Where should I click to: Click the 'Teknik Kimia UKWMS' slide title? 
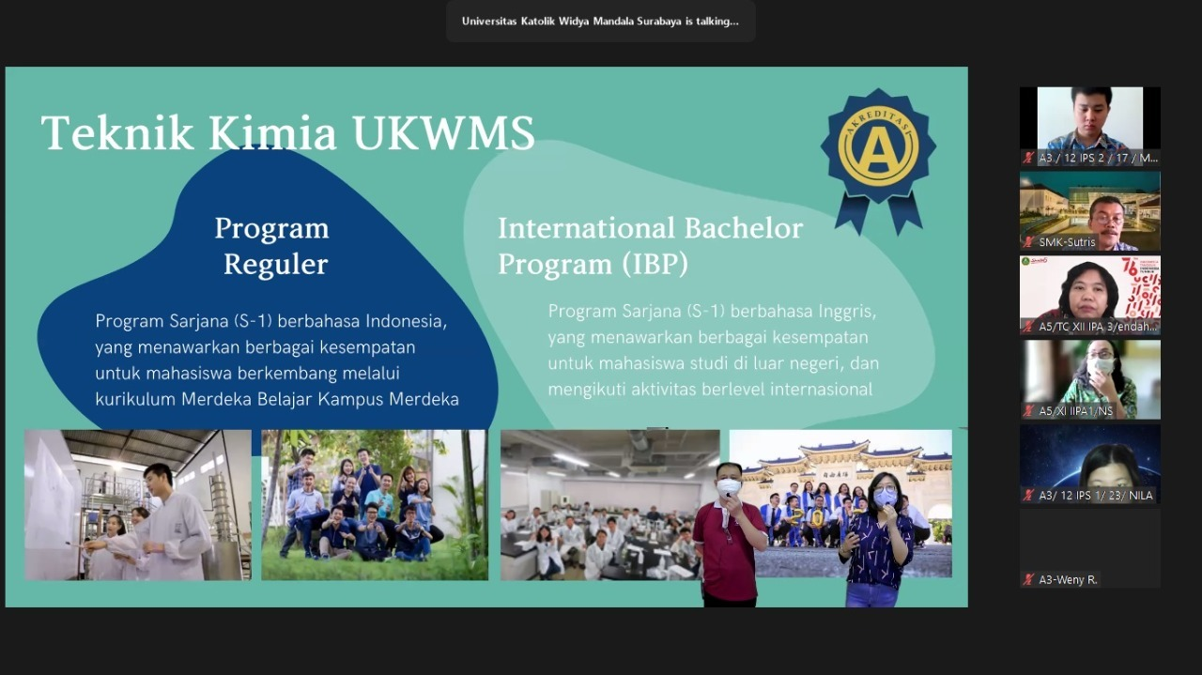point(287,133)
